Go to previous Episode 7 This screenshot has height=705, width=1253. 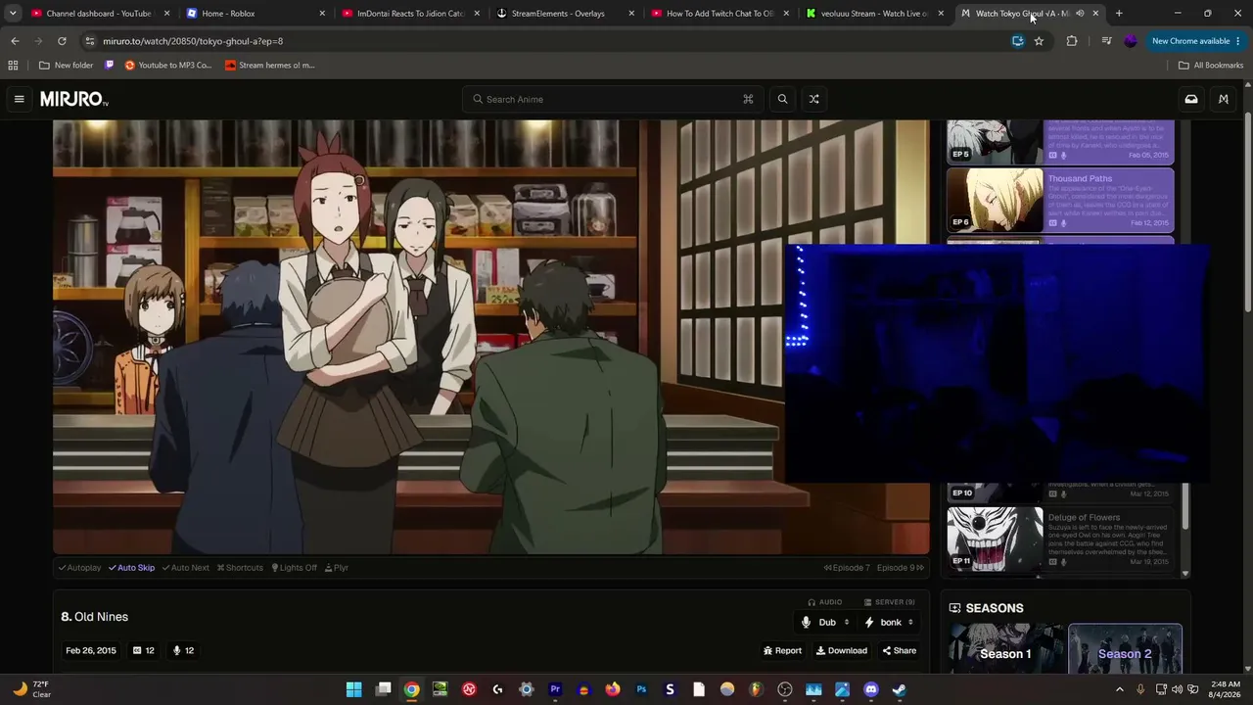coord(847,568)
